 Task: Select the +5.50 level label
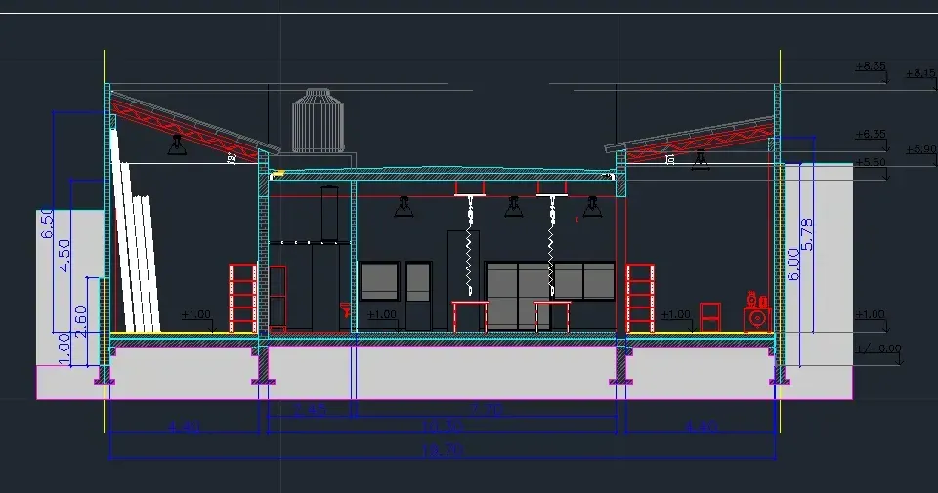(871, 162)
